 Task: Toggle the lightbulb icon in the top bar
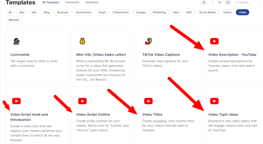pos(204,2)
